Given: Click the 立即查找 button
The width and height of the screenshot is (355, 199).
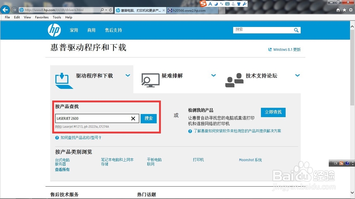Looking at the screenshot, I should coord(273,112).
